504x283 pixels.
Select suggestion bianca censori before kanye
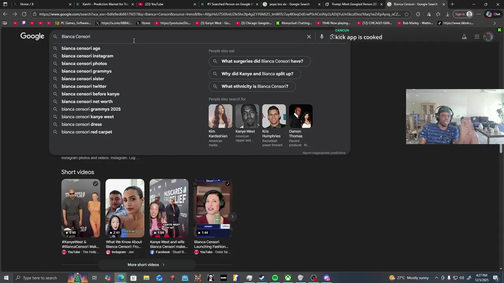point(90,94)
